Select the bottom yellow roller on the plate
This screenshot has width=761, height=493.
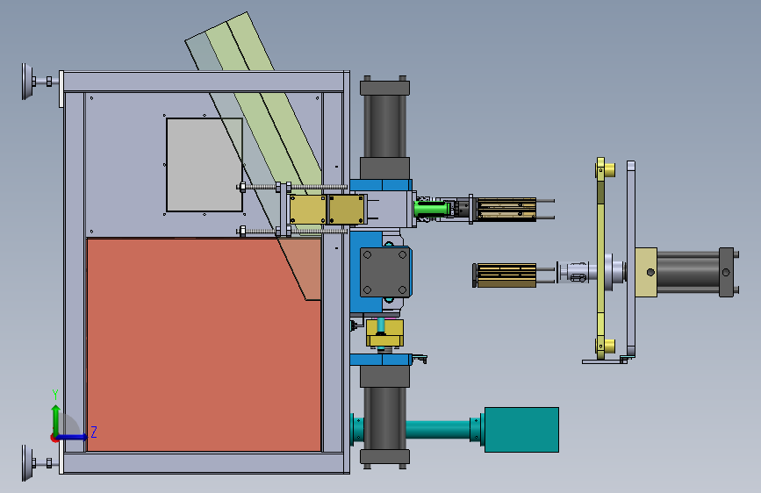pos(608,346)
